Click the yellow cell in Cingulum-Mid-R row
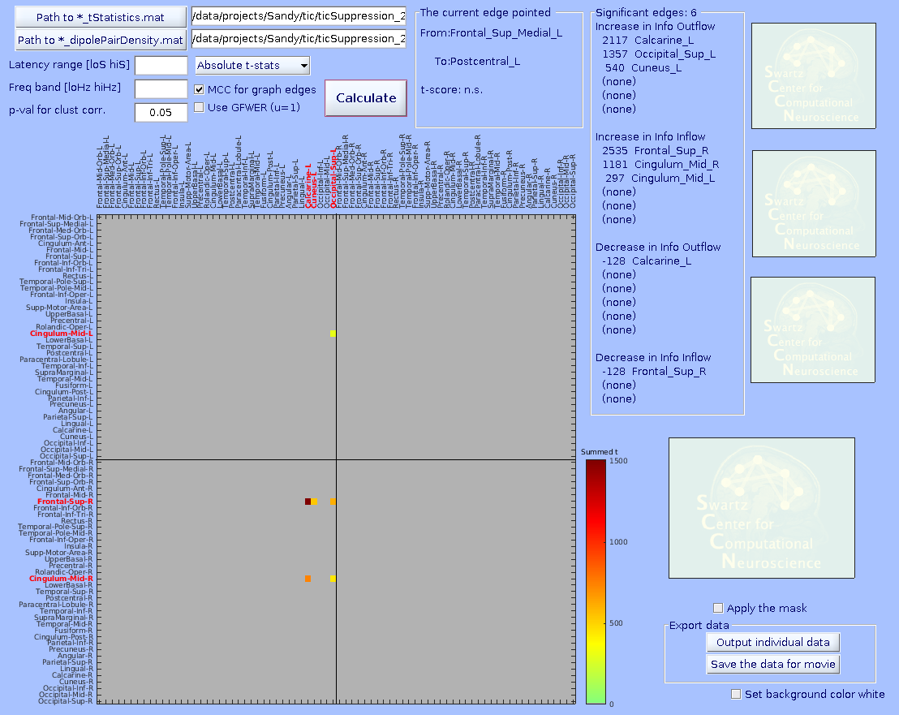This screenshot has height=715, width=899. [x=333, y=579]
